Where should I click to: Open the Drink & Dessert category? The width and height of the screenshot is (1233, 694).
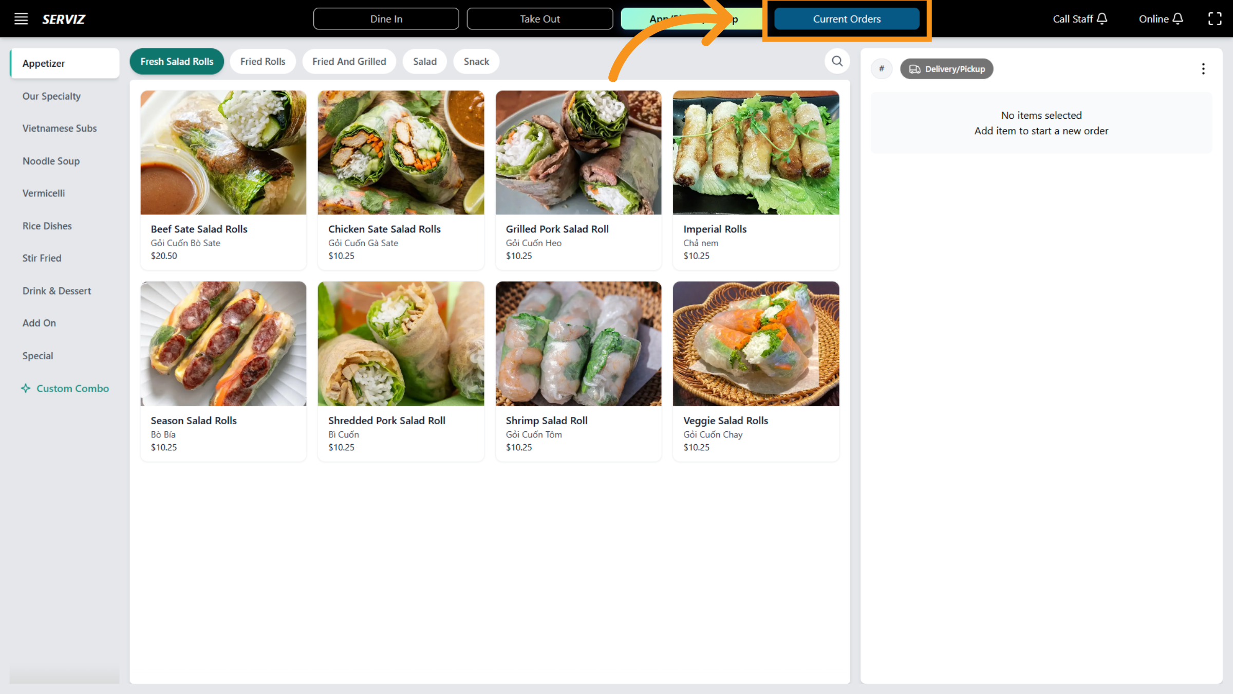coord(57,291)
